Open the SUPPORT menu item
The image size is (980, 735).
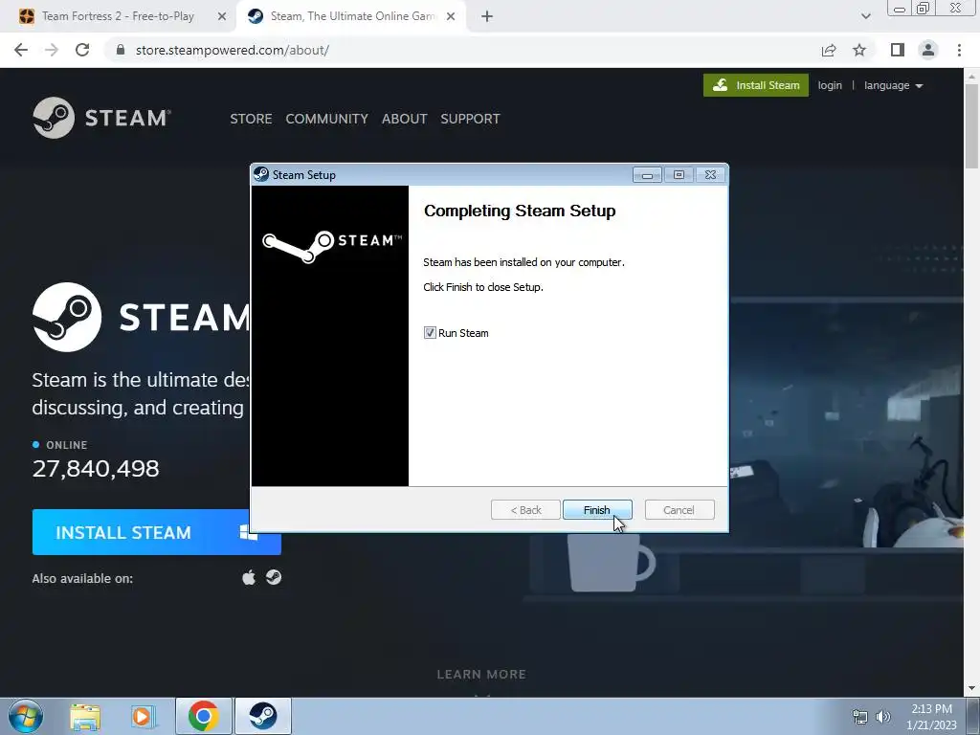tap(470, 119)
